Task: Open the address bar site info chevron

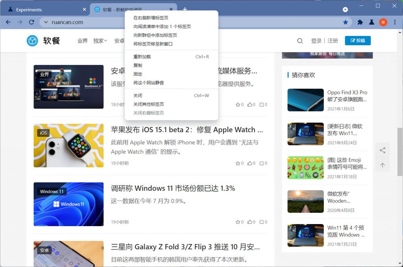Action: click(46, 22)
